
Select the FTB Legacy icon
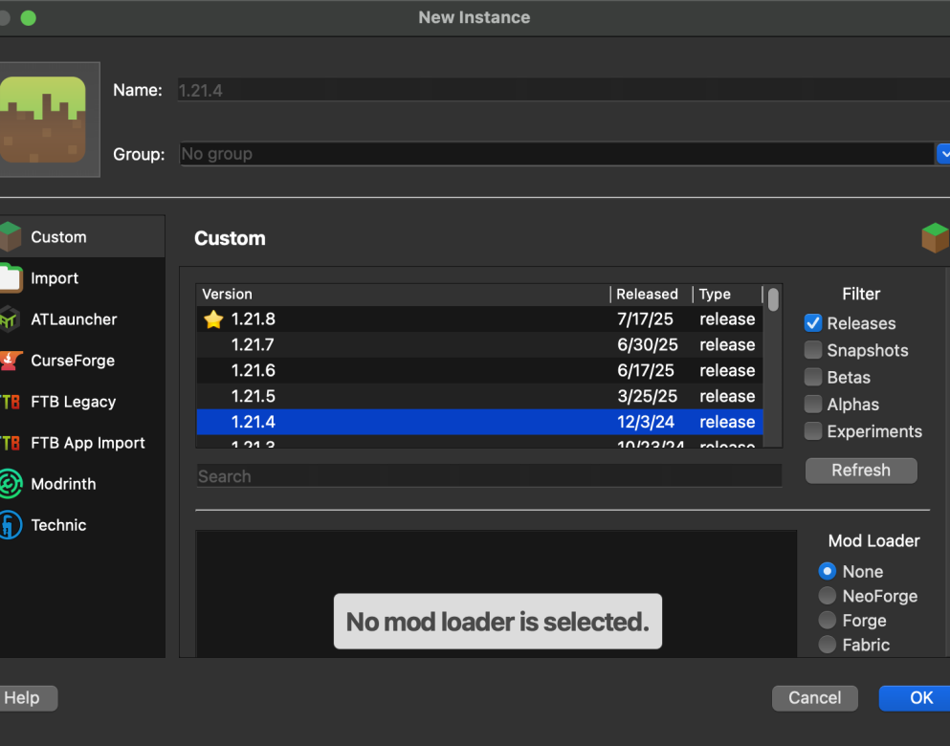[10, 402]
